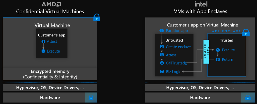
Task: Select 'VMs with App Enclaves' title
Action: (201, 11)
